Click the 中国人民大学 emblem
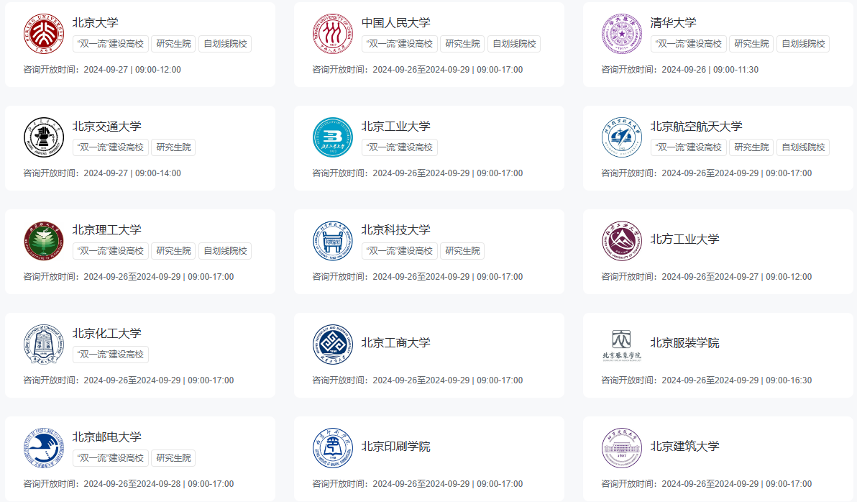The image size is (857, 502). point(333,34)
